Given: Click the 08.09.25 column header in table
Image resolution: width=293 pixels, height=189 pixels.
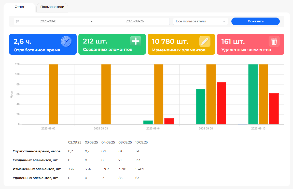Looking at the screenshot, I should (125, 142).
